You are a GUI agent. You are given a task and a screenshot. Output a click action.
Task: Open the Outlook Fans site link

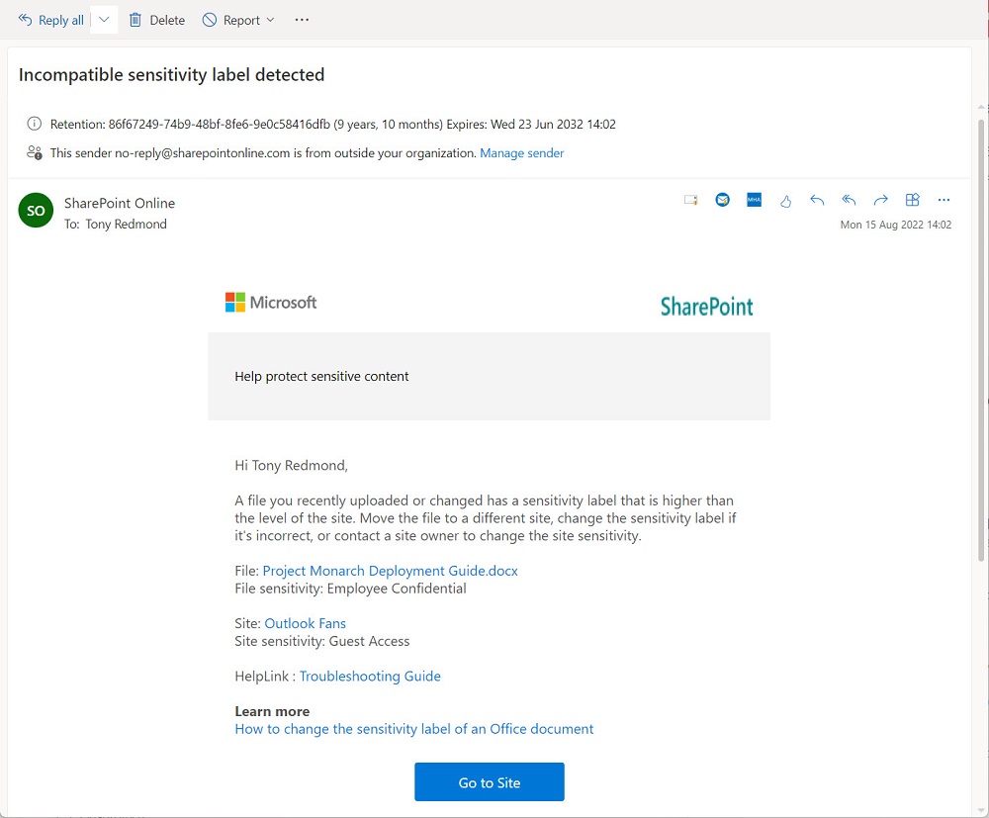click(305, 623)
